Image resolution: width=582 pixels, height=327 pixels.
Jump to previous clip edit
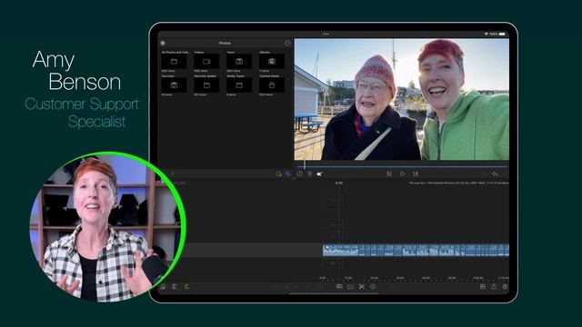(x=389, y=173)
